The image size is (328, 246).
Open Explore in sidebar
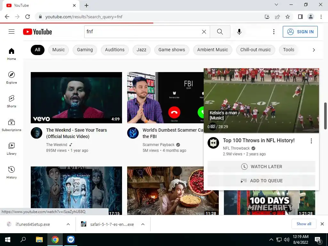12,78
